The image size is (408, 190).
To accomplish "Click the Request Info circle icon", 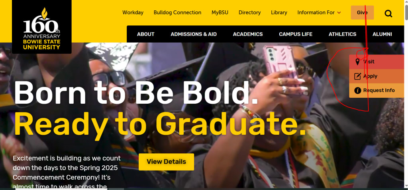I will point(357,90).
